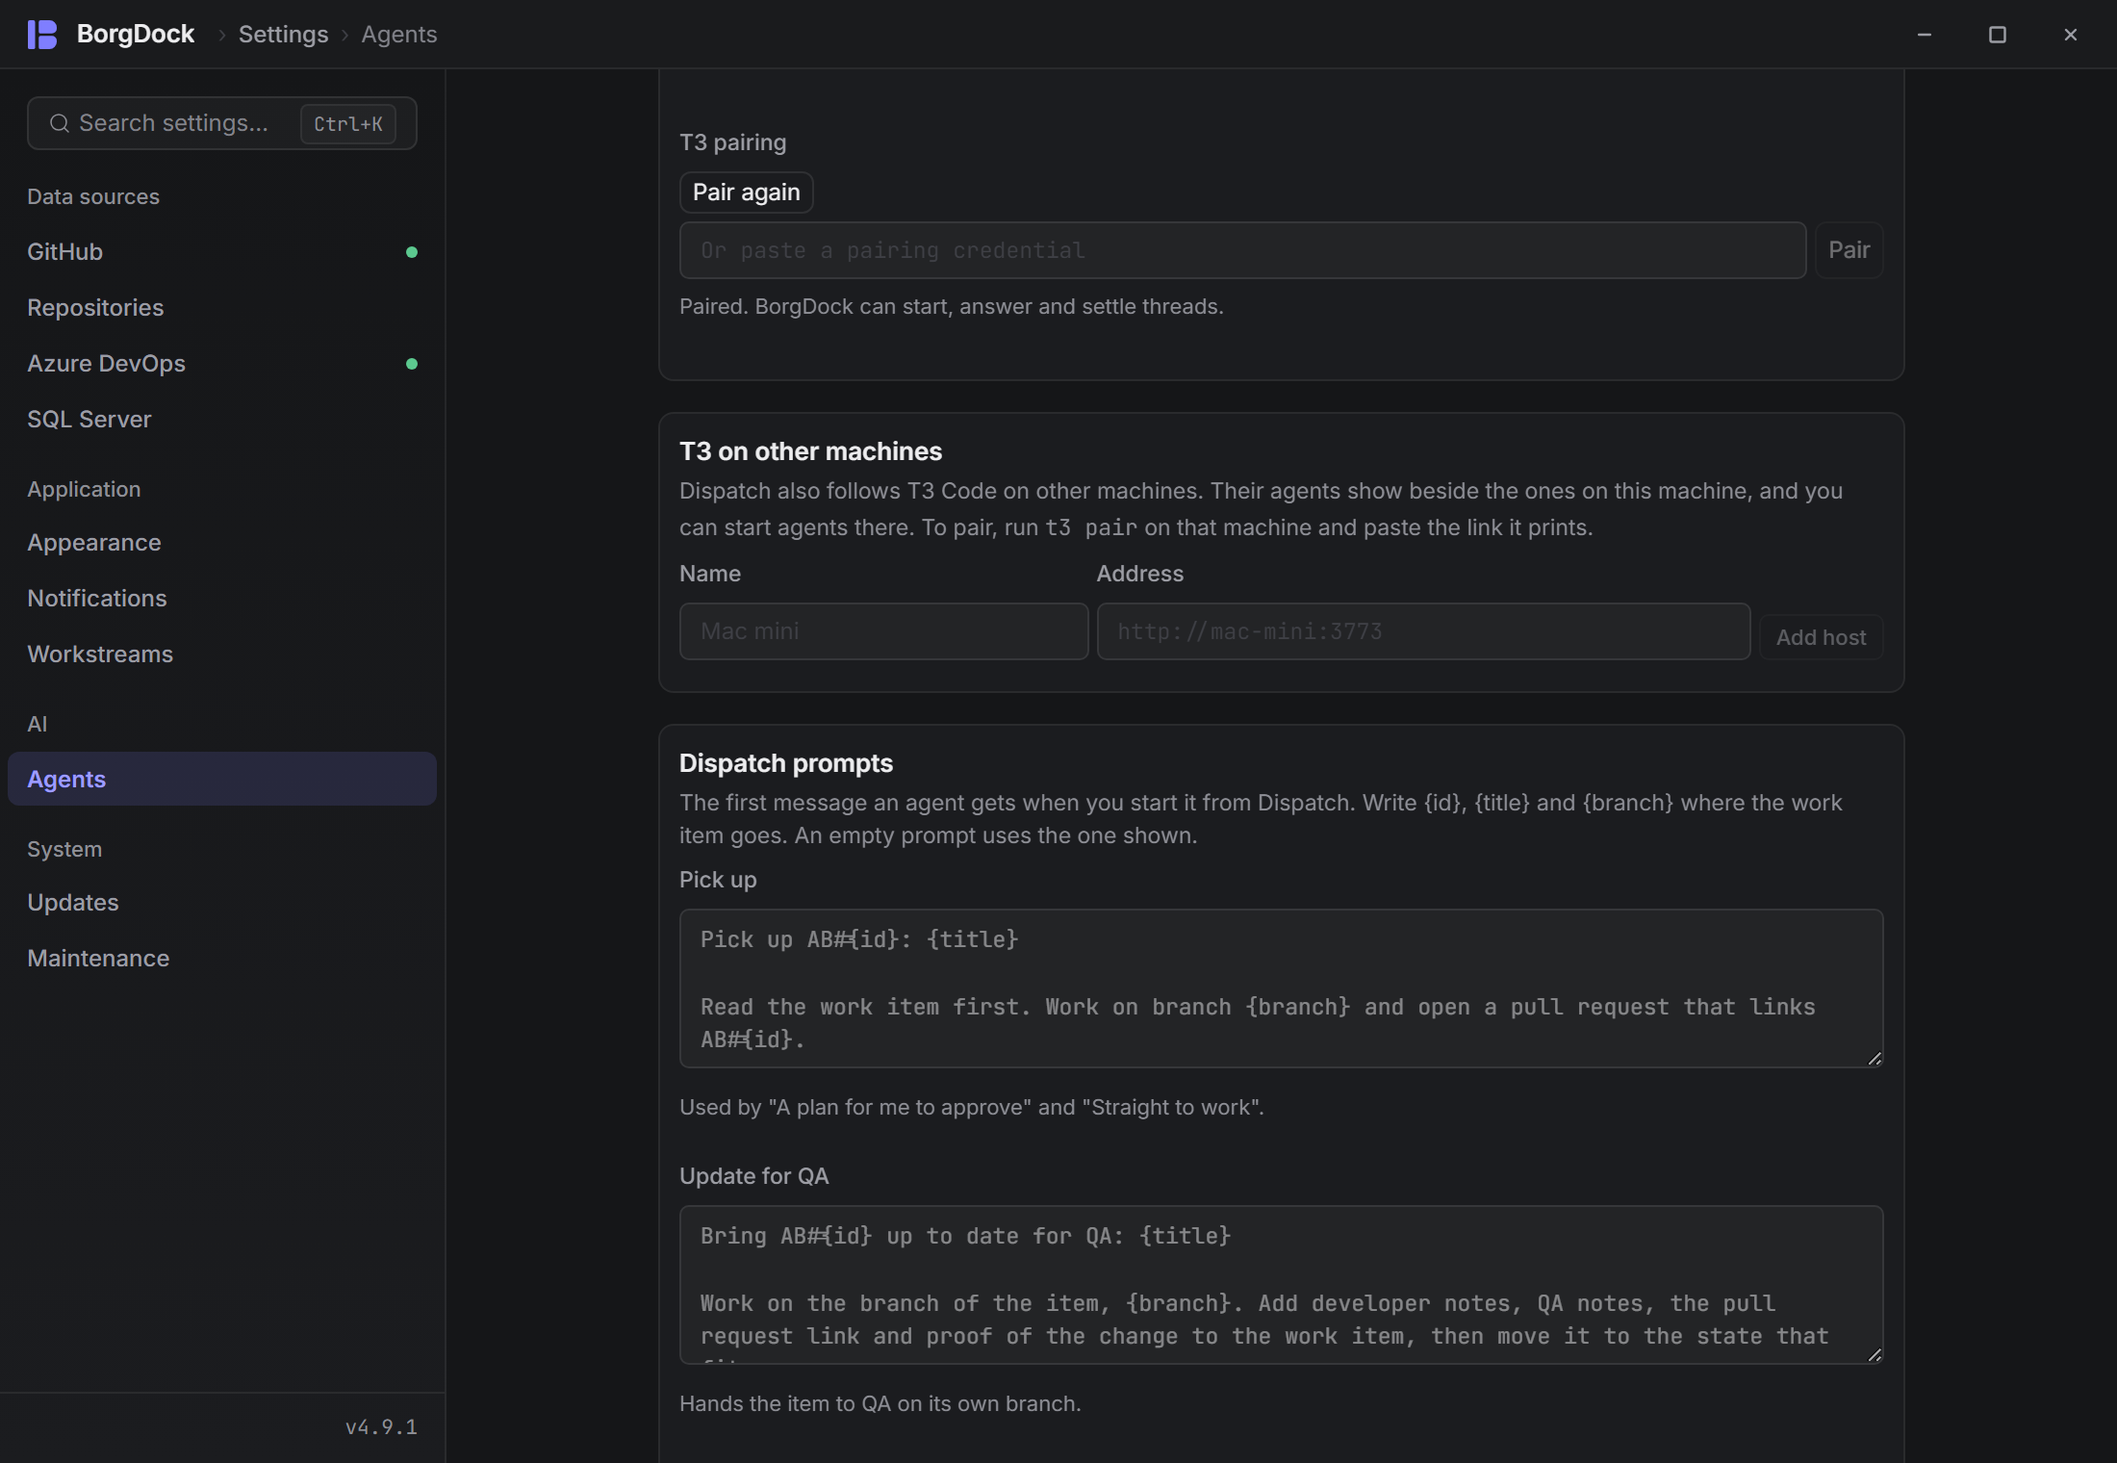Click the pairing credential input field
2117x1463 pixels.
click(1242, 250)
